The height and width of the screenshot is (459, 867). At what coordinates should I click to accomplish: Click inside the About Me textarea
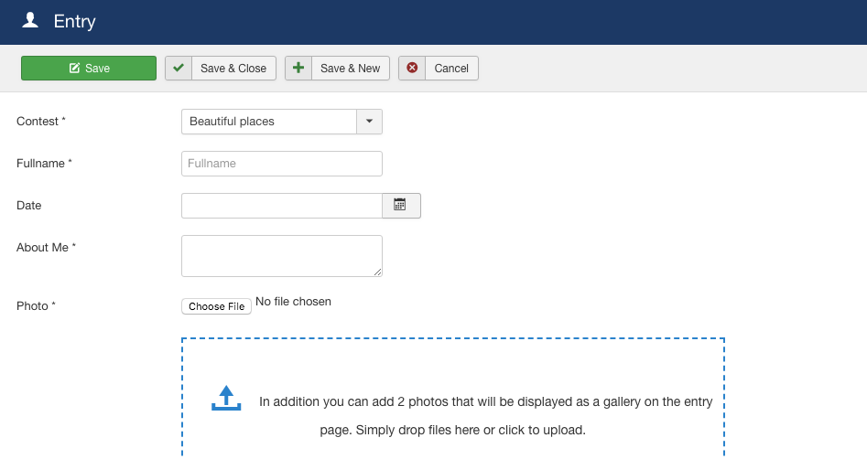coord(281,256)
